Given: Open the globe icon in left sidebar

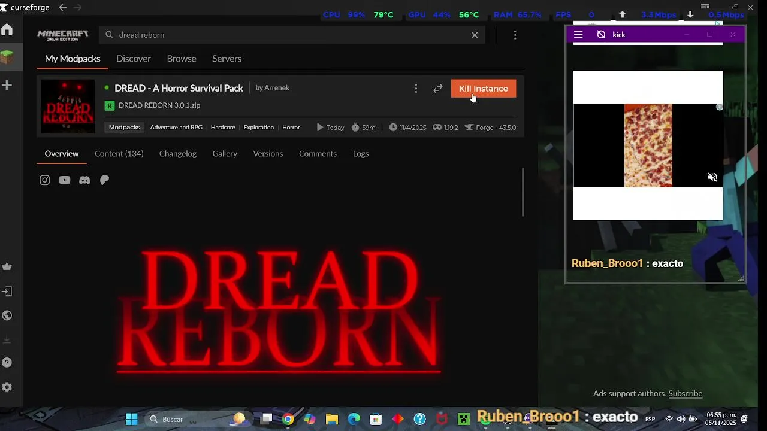Looking at the screenshot, I should [x=7, y=315].
